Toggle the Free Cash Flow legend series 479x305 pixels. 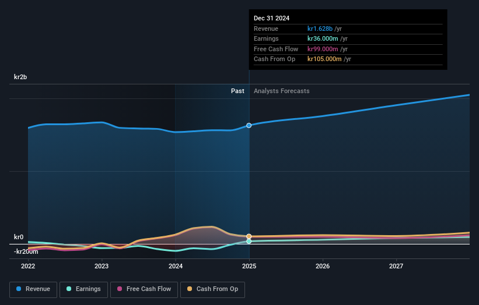click(144, 289)
